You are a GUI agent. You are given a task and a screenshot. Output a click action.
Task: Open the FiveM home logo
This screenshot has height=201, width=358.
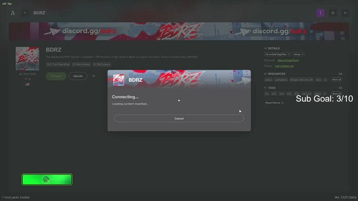click(x=13, y=13)
